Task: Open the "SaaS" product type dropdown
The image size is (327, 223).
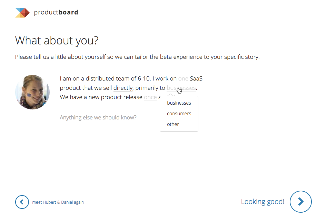Action: pyautogui.click(x=196, y=79)
